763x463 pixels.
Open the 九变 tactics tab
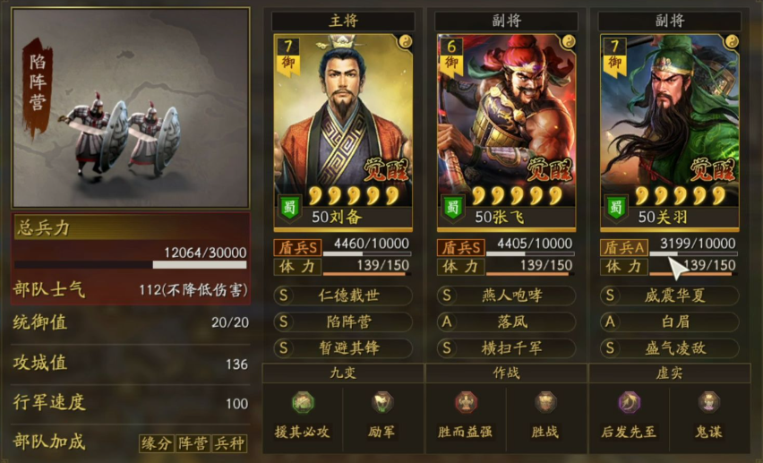click(343, 373)
